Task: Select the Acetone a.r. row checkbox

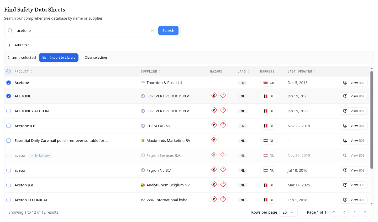Action: tap(9, 126)
